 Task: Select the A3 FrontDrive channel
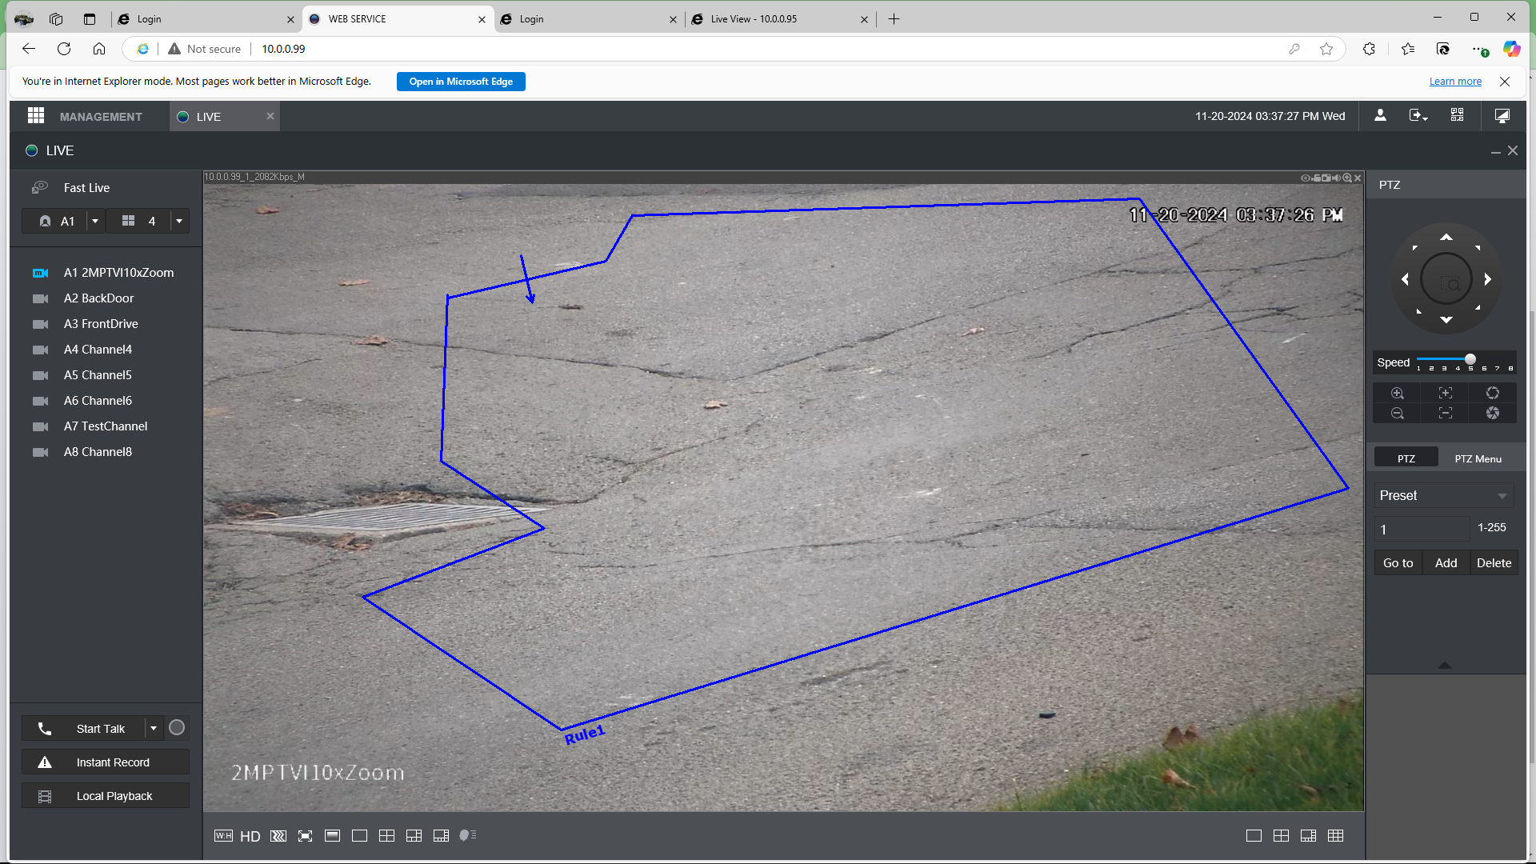point(101,324)
